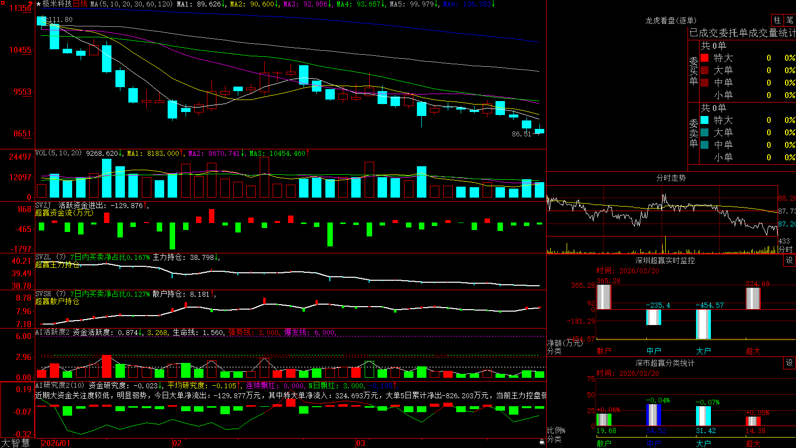The width and height of the screenshot is (796, 448).
Task: Open 设 settings for 深圳超赢实时监控
Action: point(790,260)
